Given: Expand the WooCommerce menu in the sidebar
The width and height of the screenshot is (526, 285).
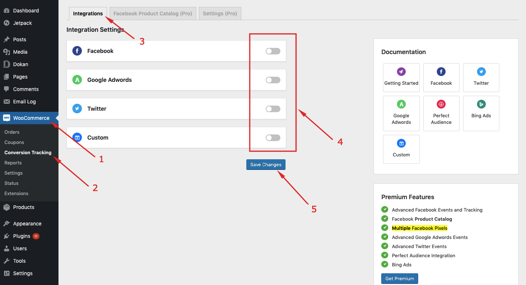Looking at the screenshot, I should 31,118.
